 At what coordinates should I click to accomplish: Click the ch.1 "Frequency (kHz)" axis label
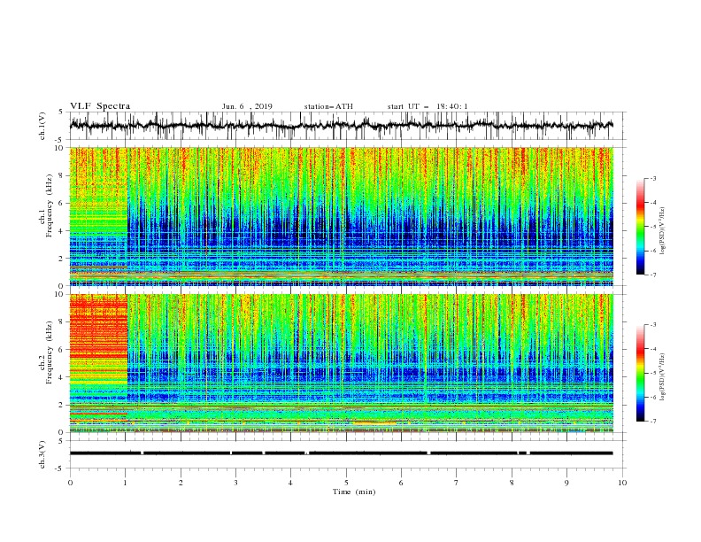coord(50,205)
